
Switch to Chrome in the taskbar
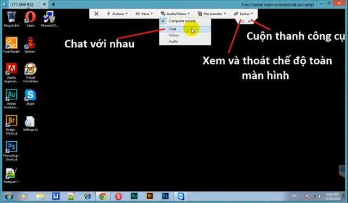(x=103, y=196)
